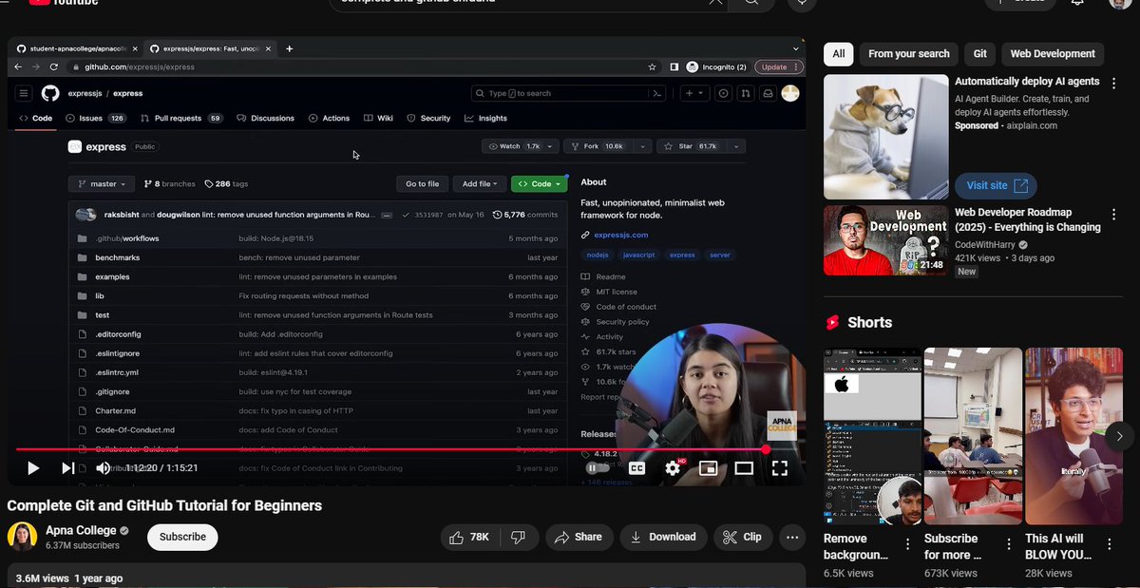The image size is (1140, 588).
Task: Click the 673K views text under Short
Action: click(x=951, y=573)
